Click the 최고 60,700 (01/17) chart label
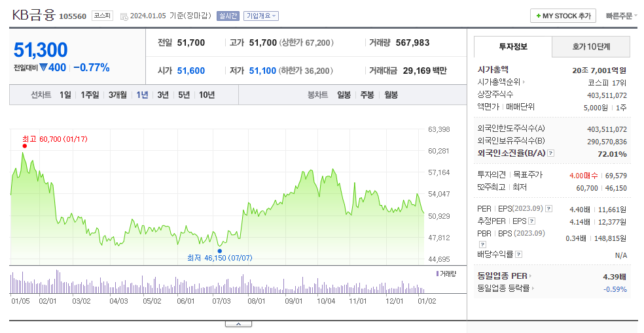The width and height of the screenshot is (644, 333). (55, 139)
